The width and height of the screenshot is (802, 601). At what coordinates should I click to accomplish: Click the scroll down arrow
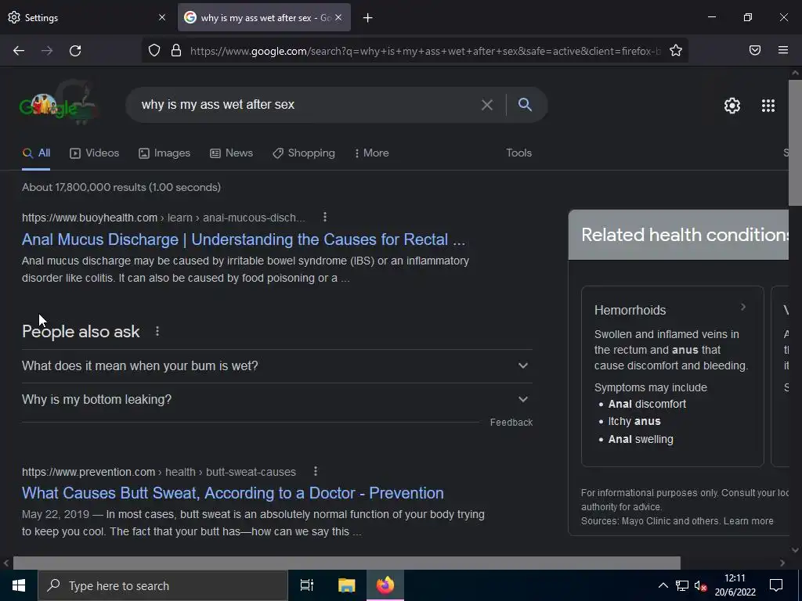pyautogui.click(x=796, y=550)
